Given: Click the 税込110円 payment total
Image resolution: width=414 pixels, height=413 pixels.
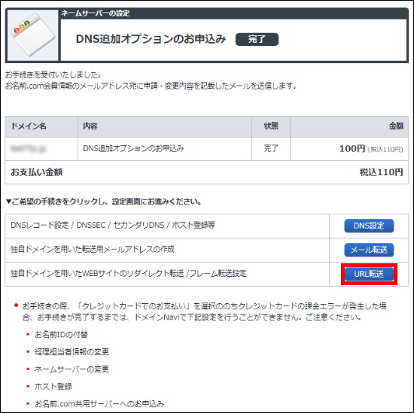Looking at the screenshot, I should point(382,172).
